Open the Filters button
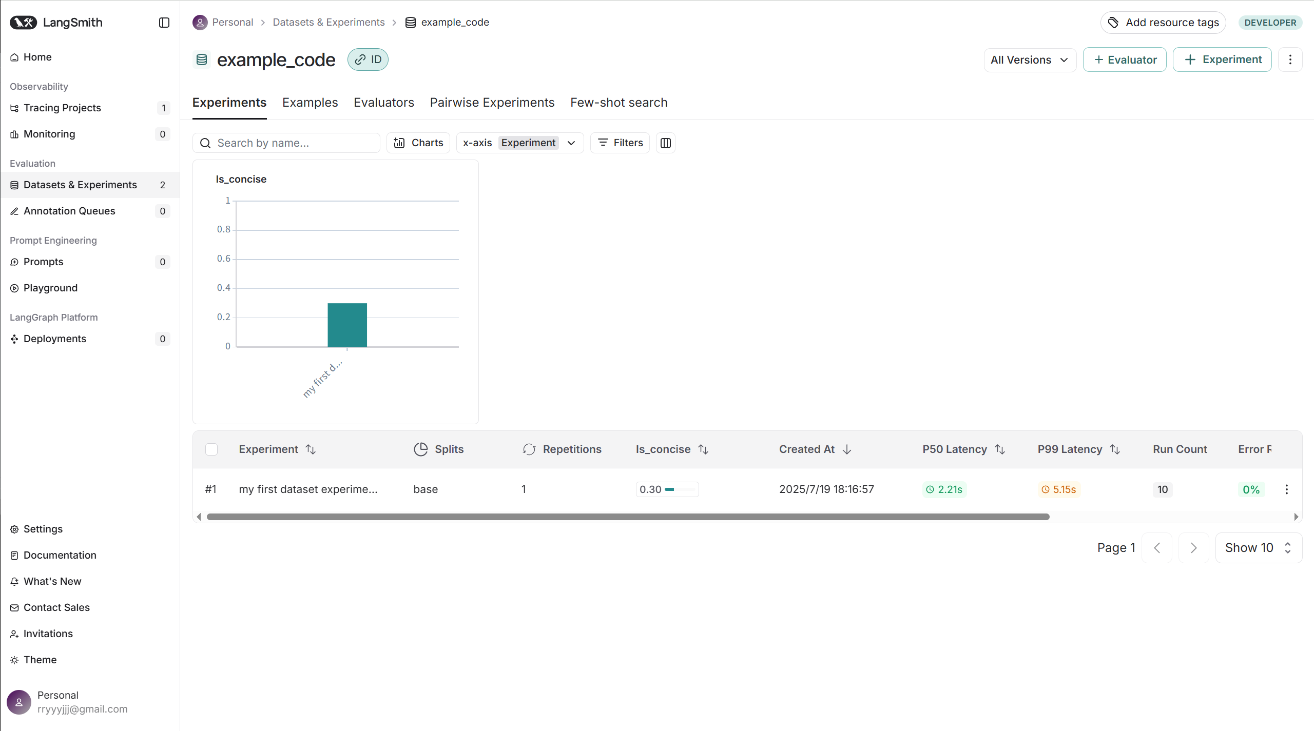Screen dimensions: 1314x731 tap(620, 143)
